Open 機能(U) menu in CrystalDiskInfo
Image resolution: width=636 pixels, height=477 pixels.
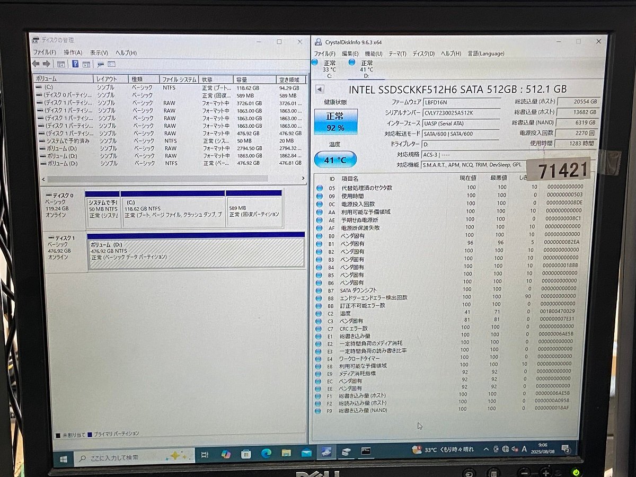tap(373, 54)
